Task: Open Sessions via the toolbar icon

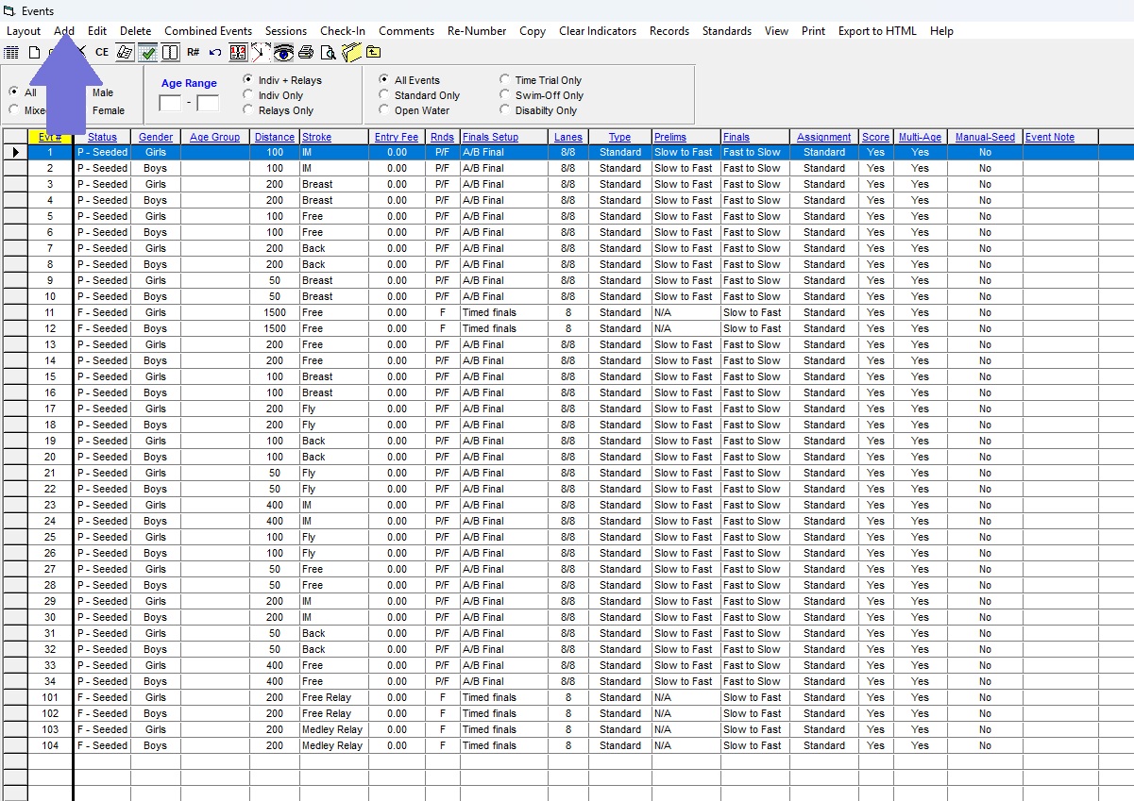Action: pos(125,52)
